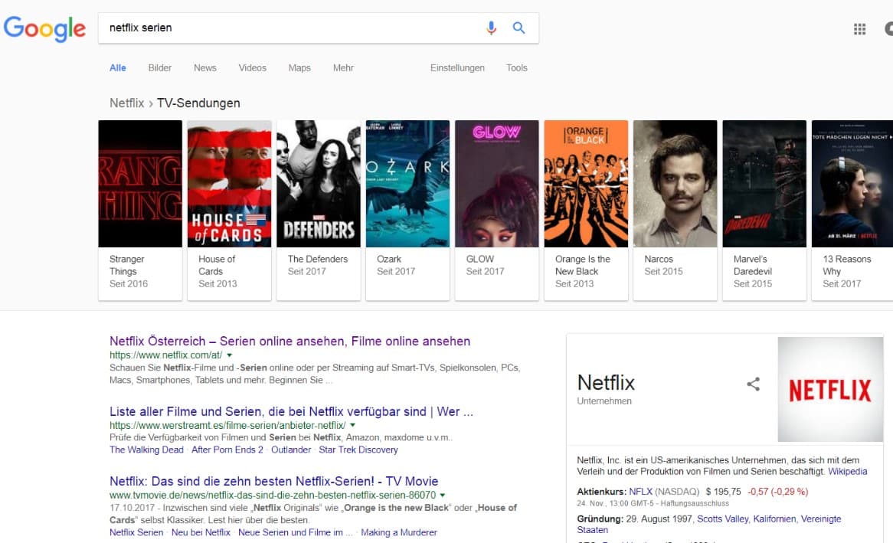
Task: Open 'After Porn Ends 2' sitelink
Action: pyautogui.click(x=227, y=450)
